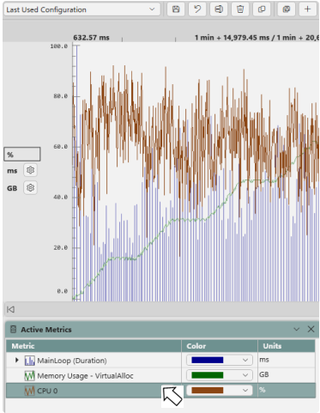
Task: Open the GB axis settings gear
Action: coord(30,188)
